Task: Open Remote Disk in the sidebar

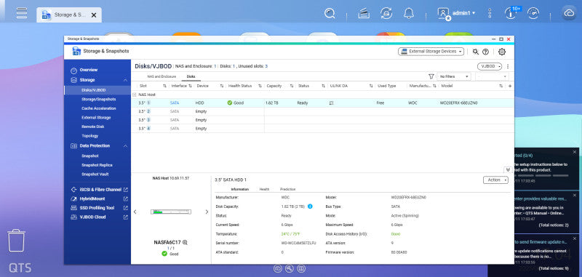Action: [x=93, y=127]
